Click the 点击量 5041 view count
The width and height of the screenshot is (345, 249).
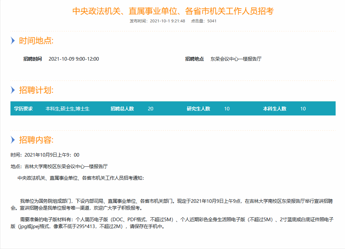204,21
